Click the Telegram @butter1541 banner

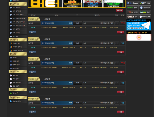139,26
